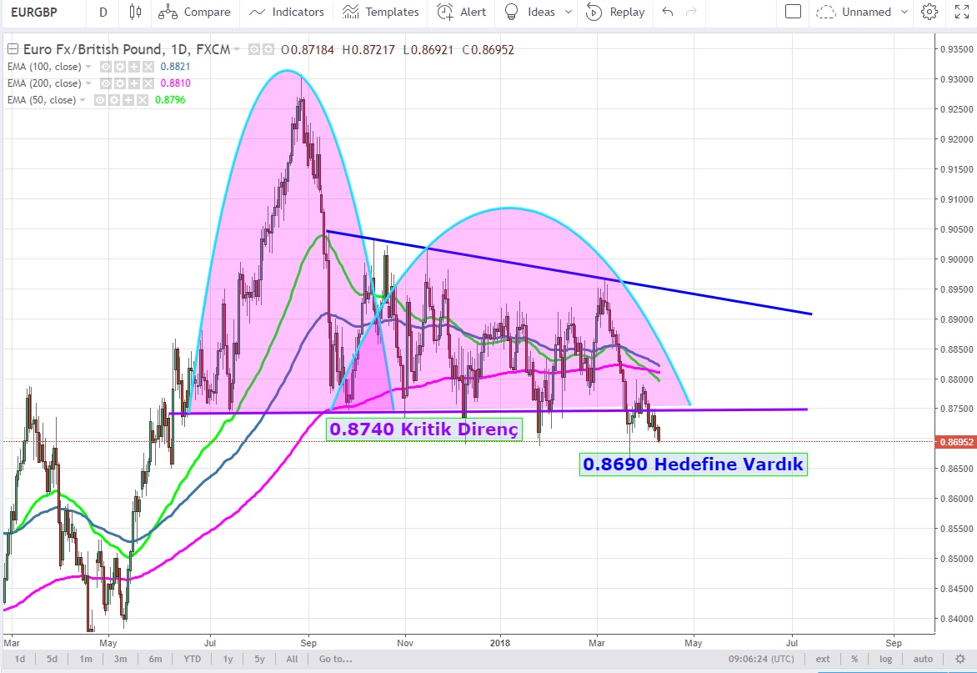Click the Go to... date button
The image size is (977, 673).
tap(335, 659)
